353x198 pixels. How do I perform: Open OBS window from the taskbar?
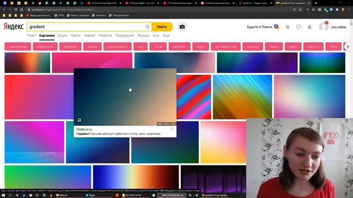point(171,195)
